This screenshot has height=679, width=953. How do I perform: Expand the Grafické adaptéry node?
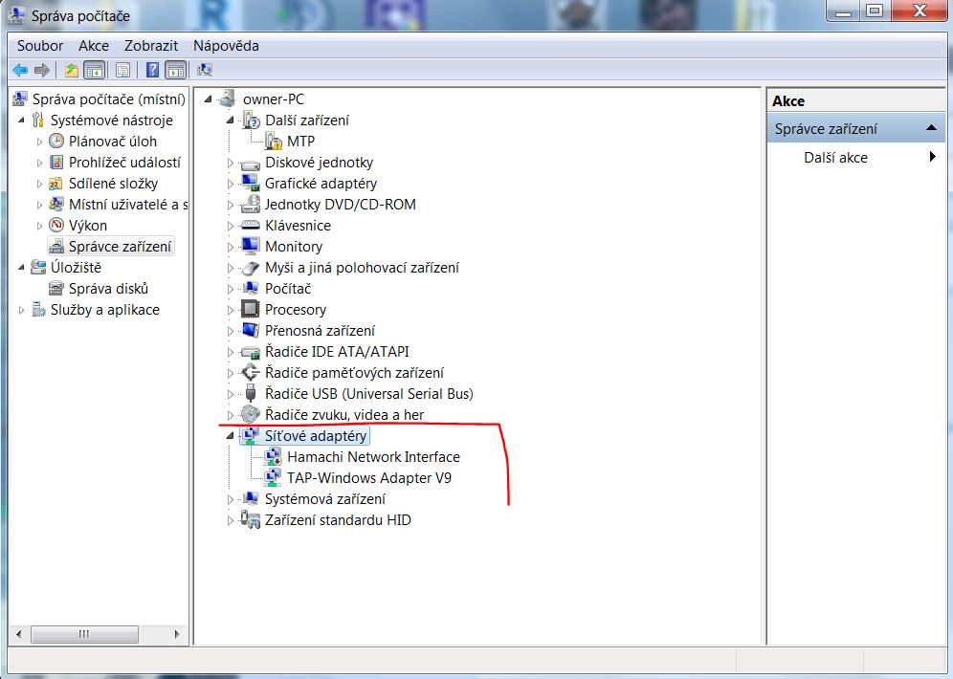(231, 184)
